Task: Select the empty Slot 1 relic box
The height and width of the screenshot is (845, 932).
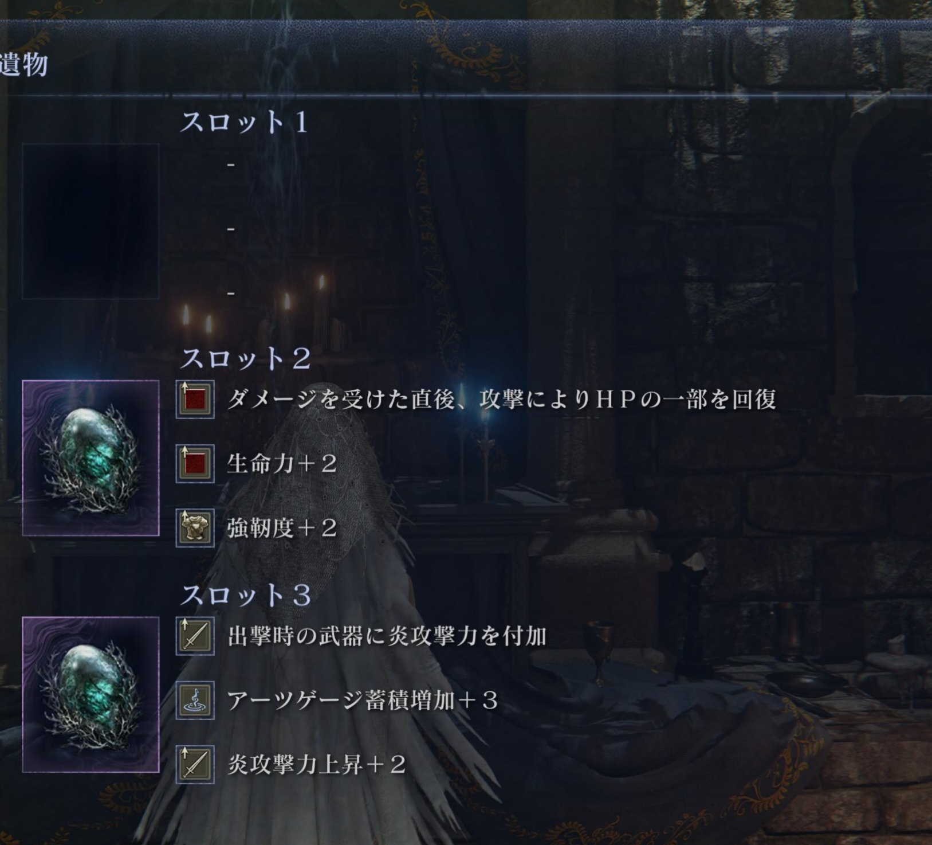Action: (91, 221)
